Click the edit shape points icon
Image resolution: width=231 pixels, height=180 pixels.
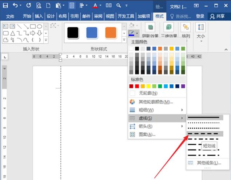pos(53,25)
